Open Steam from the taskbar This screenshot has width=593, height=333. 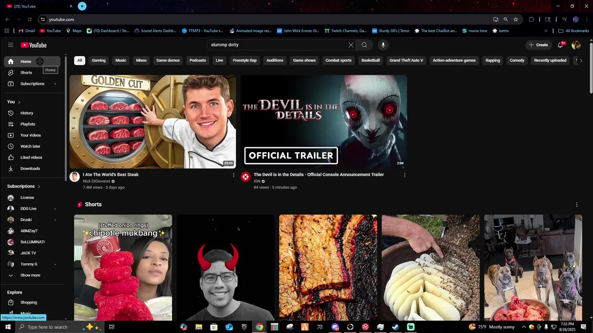[x=395, y=327]
